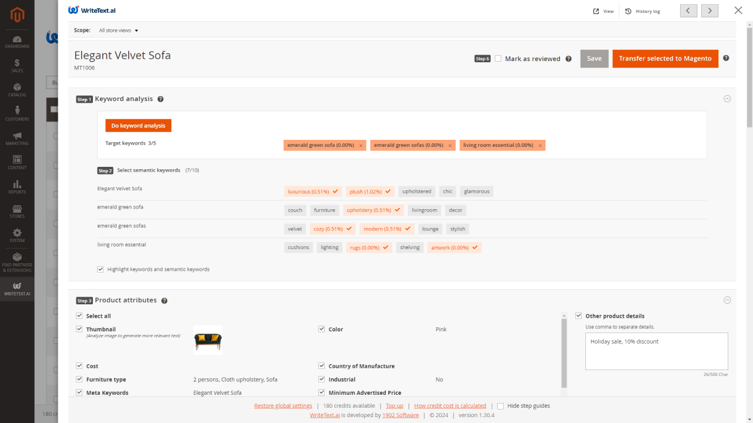
Task: Open the Marketing sidebar menu
Action: pos(17,139)
